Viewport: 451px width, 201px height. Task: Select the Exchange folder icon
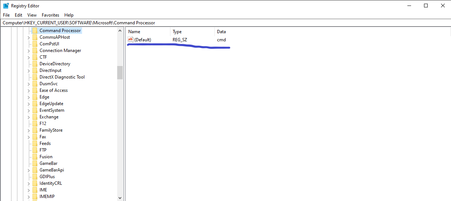35,117
